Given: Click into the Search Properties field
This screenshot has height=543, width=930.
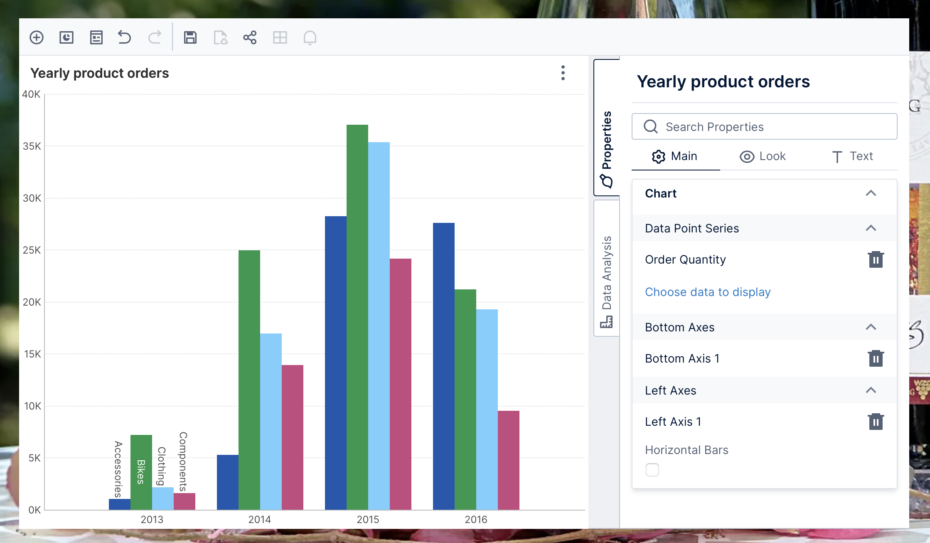Looking at the screenshot, I should tap(765, 126).
